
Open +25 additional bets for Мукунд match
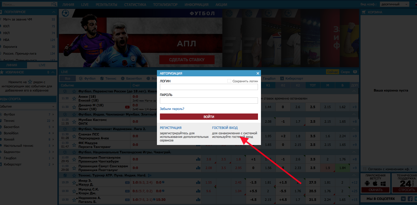tap(354, 191)
